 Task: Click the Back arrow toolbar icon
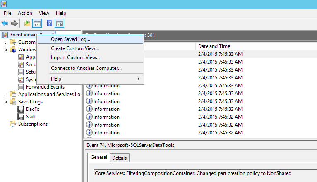coord(5,24)
